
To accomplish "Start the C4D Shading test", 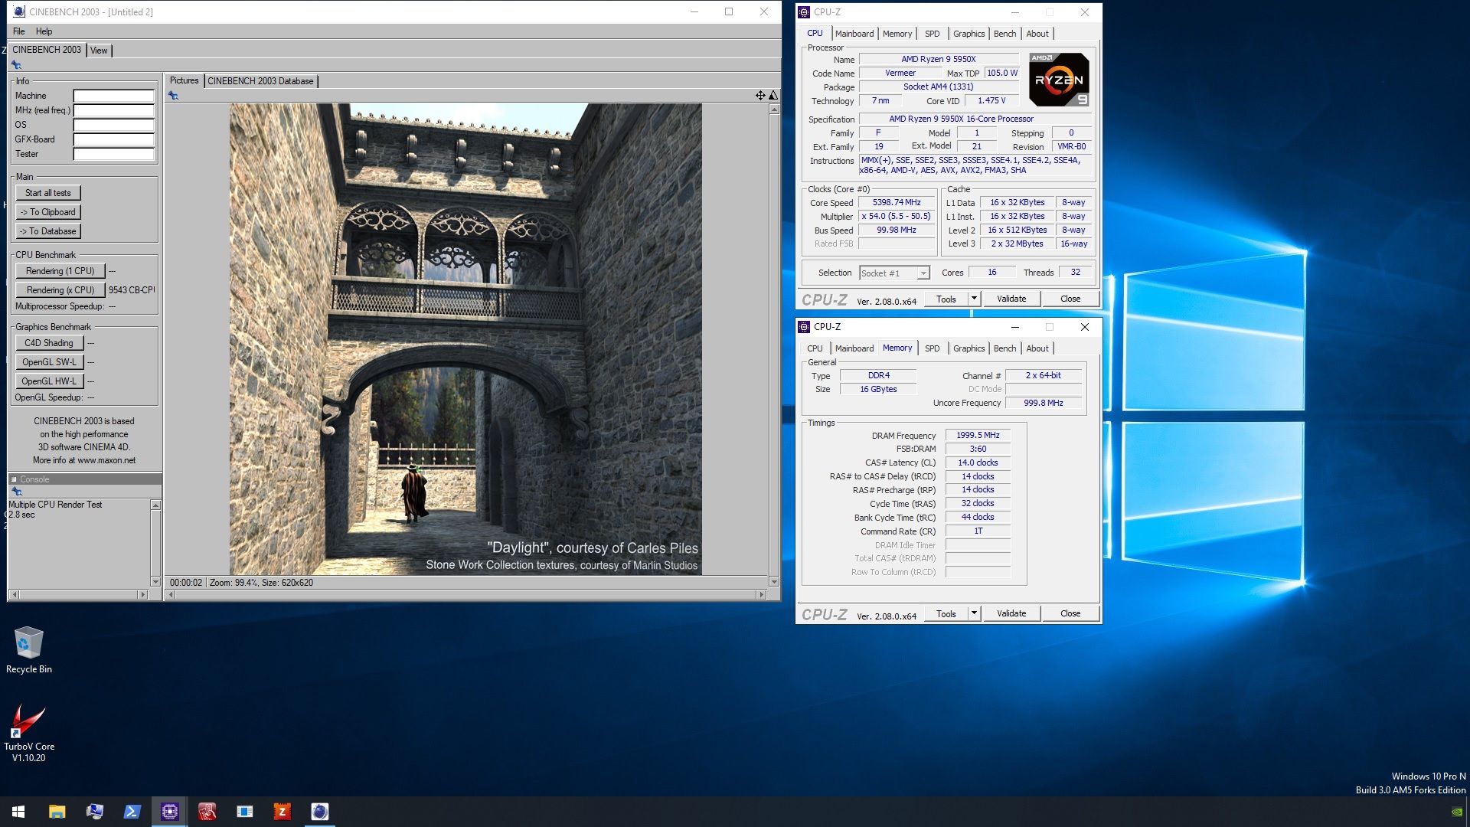I will pos(49,343).
